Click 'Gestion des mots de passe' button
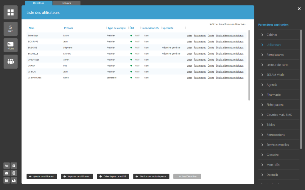 [151, 177]
